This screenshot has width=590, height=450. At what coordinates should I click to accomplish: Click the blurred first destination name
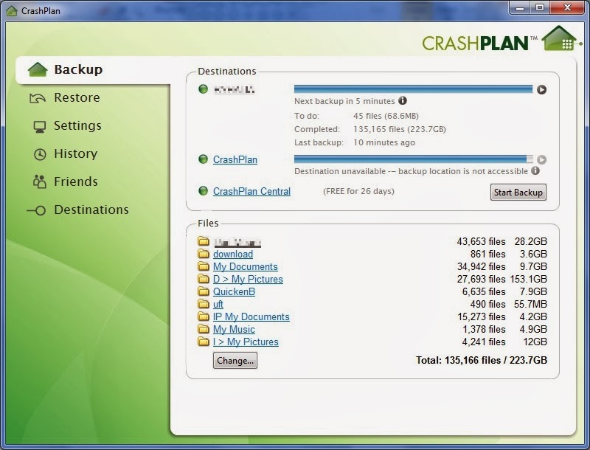click(x=234, y=89)
